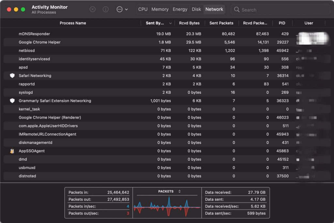Click the packets activity graph
This screenshot has height=223, width=334.
167,207
